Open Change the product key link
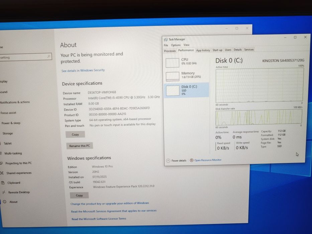312x234 pixels. [110, 203]
